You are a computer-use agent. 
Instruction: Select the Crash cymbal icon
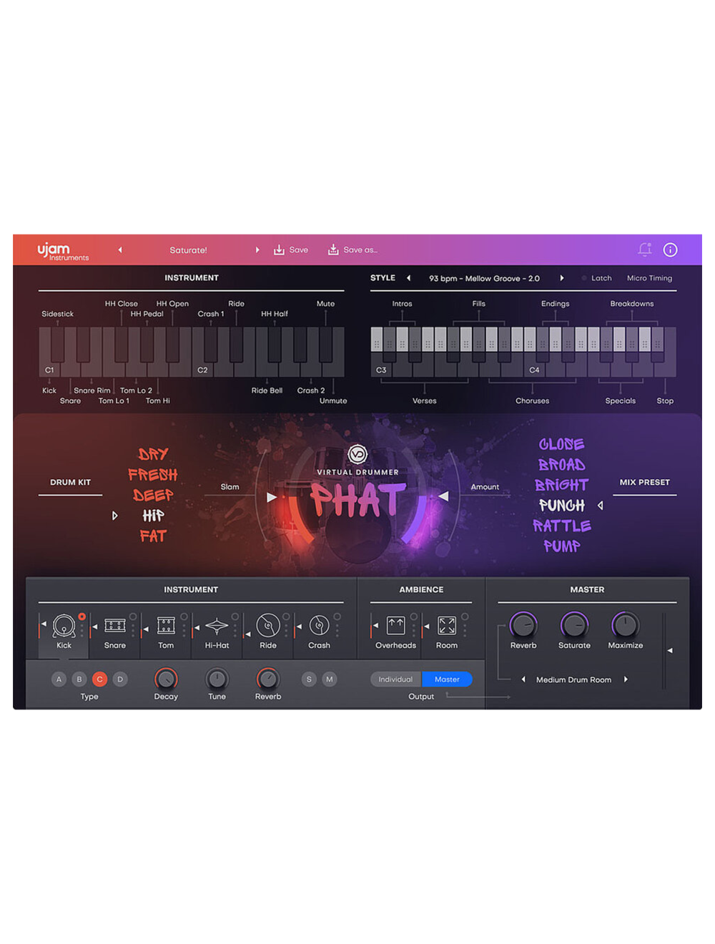click(319, 626)
